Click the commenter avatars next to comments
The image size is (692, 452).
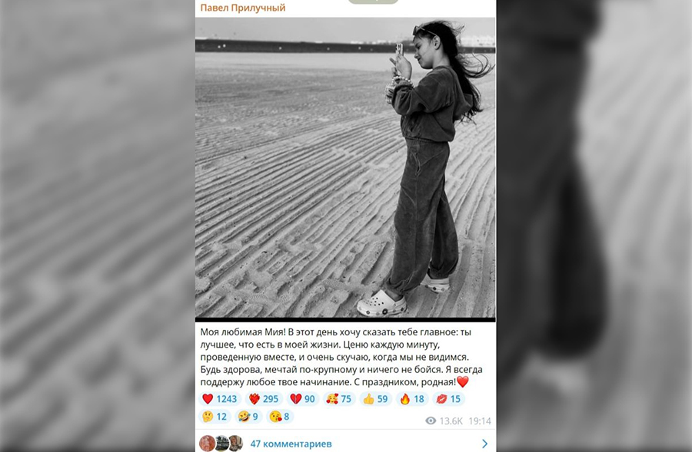point(221,444)
